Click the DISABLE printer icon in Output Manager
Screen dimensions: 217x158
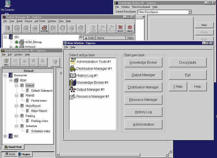pyautogui.click(x=26, y=29)
